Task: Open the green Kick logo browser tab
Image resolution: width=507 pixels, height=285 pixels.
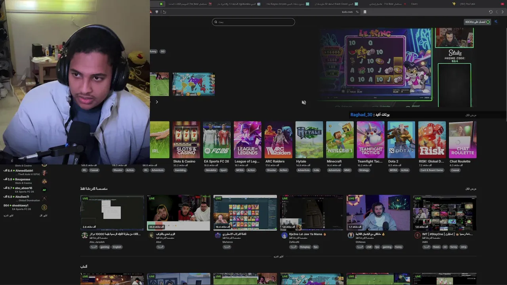Action: 161,4
